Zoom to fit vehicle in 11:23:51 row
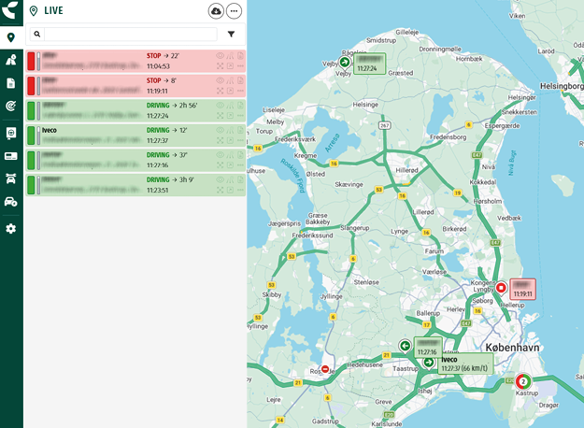Viewport: 584px width, 428px height. pos(221,190)
